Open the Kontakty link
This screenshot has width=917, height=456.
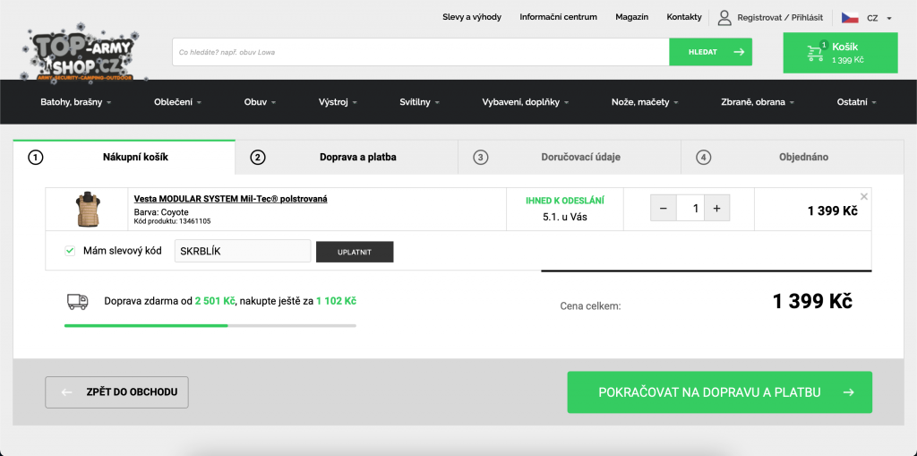point(684,17)
